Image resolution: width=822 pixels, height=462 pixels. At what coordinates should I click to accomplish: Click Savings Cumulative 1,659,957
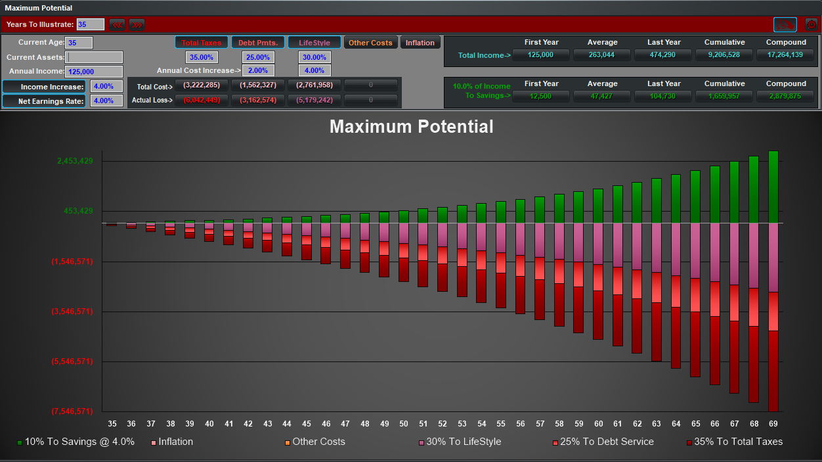coord(725,96)
